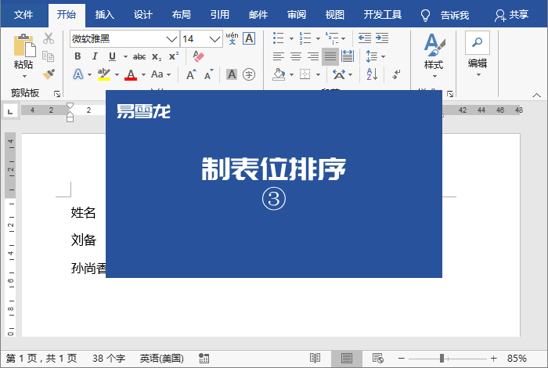Click the Paste clipboard icon

click(x=23, y=45)
